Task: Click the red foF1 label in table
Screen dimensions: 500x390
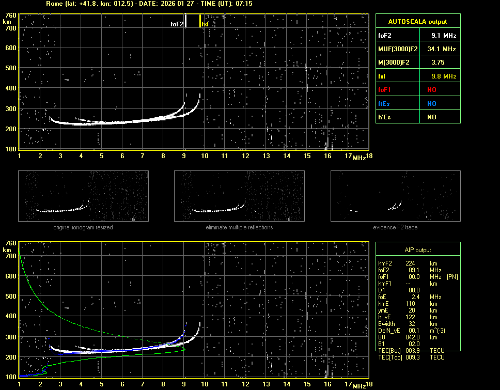Action: tap(385, 90)
